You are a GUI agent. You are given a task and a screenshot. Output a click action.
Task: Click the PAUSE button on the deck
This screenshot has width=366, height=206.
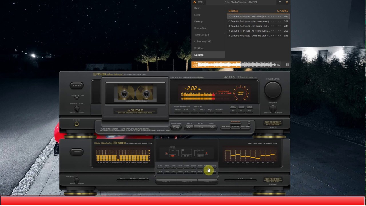pos(236,129)
